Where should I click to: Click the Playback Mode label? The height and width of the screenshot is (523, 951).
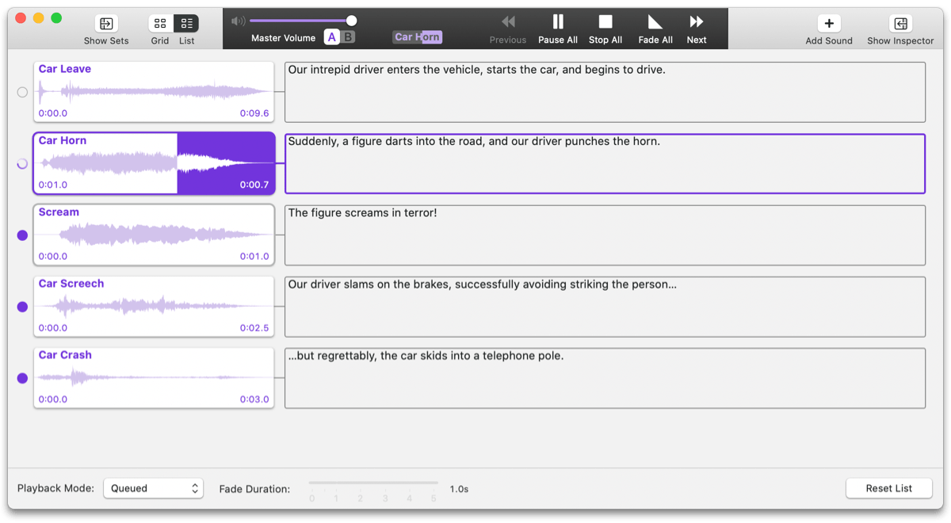point(55,488)
